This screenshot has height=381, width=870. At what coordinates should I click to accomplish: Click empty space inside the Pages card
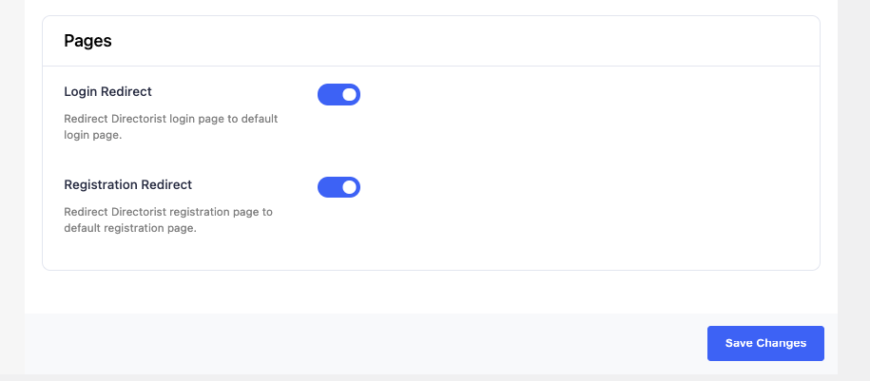583,166
